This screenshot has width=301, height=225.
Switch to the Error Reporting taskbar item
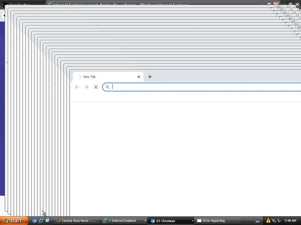(x=218, y=221)
